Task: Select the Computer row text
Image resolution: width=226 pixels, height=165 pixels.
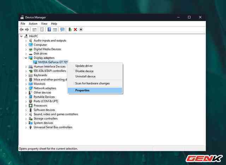Action: click(40, 45)
